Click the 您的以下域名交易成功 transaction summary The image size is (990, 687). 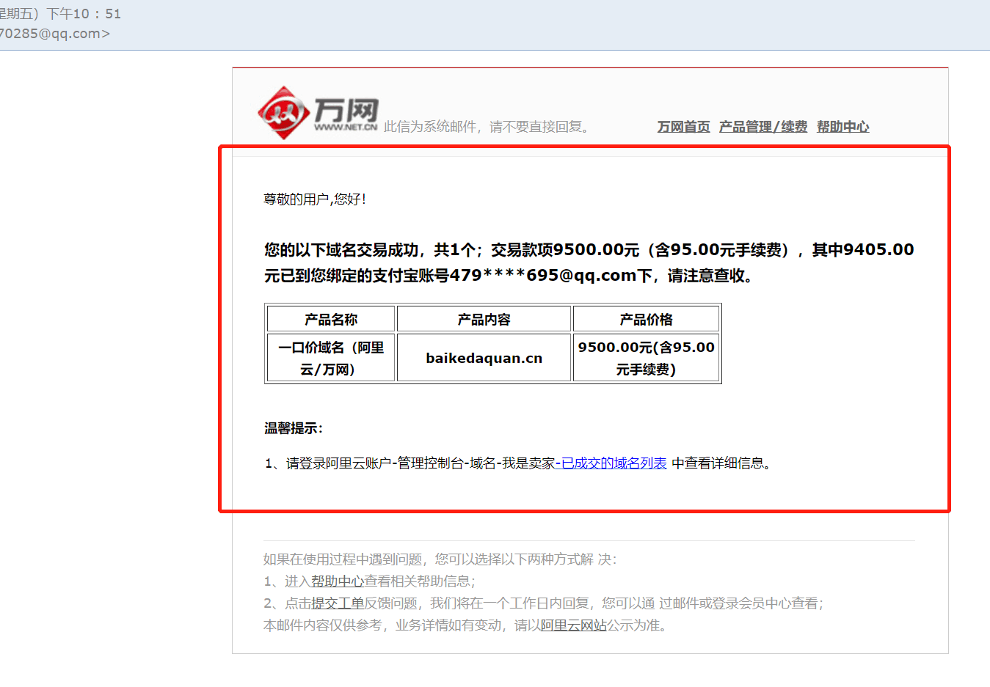(589, 262)
